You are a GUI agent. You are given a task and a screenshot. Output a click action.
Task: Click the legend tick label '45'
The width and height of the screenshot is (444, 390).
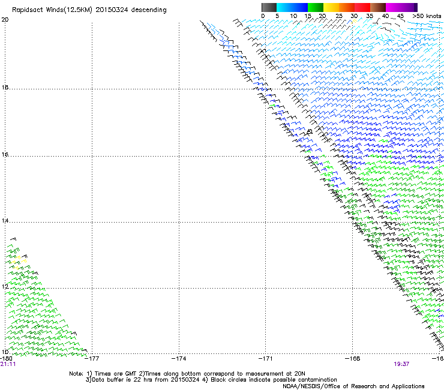400,16
